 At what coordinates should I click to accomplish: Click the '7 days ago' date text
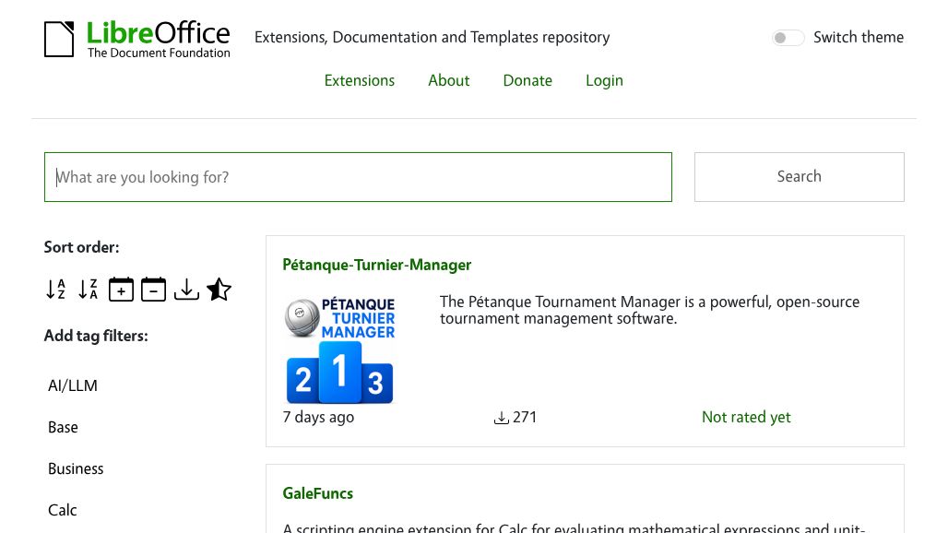pyautogui.click(x=318, y=417)
